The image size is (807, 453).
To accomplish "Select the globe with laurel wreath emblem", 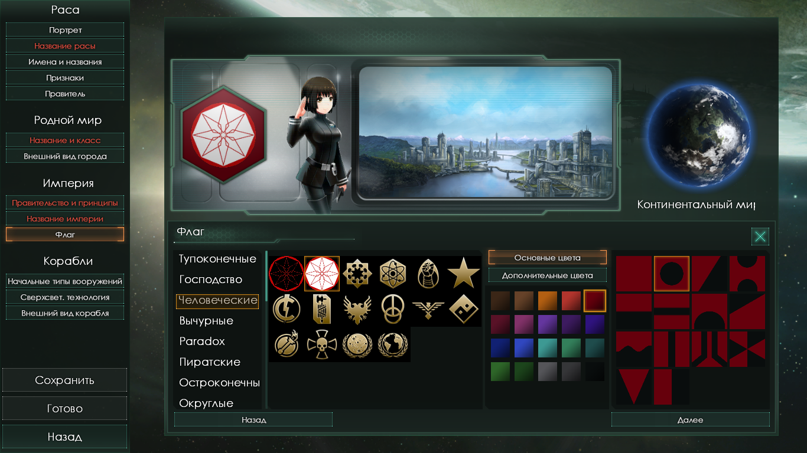I will tap(393, 344).
